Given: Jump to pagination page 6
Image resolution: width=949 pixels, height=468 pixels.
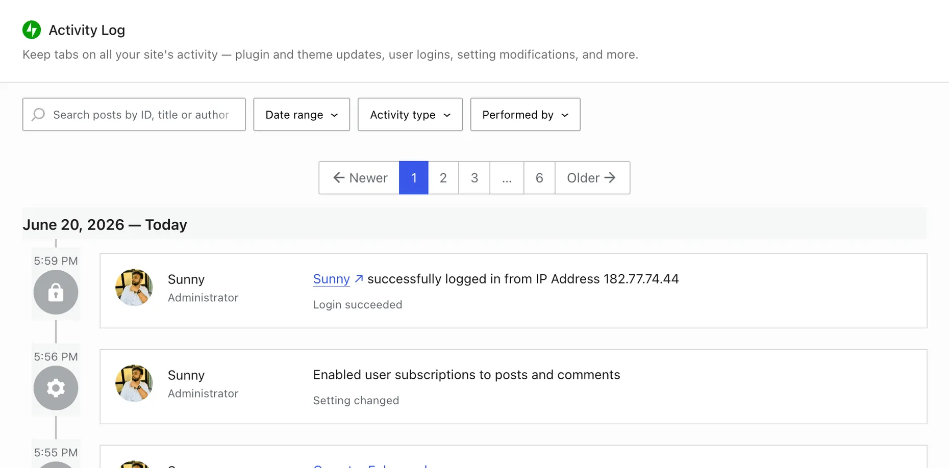Looking at the screenshot, I should [x=539, y=178].
